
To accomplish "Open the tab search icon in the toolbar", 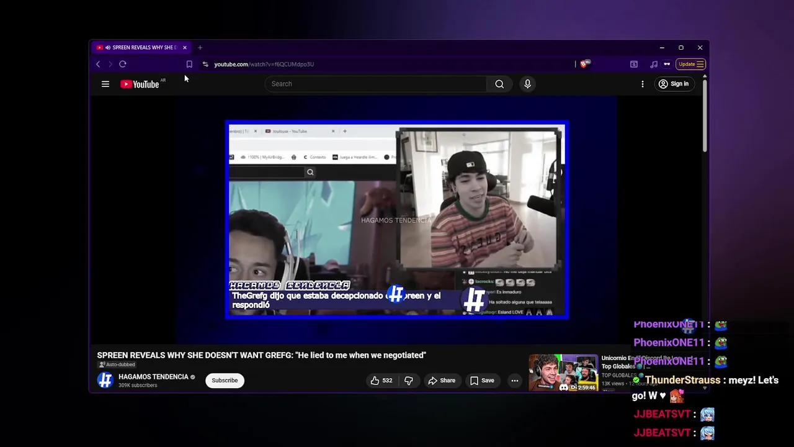I will 634,64.
